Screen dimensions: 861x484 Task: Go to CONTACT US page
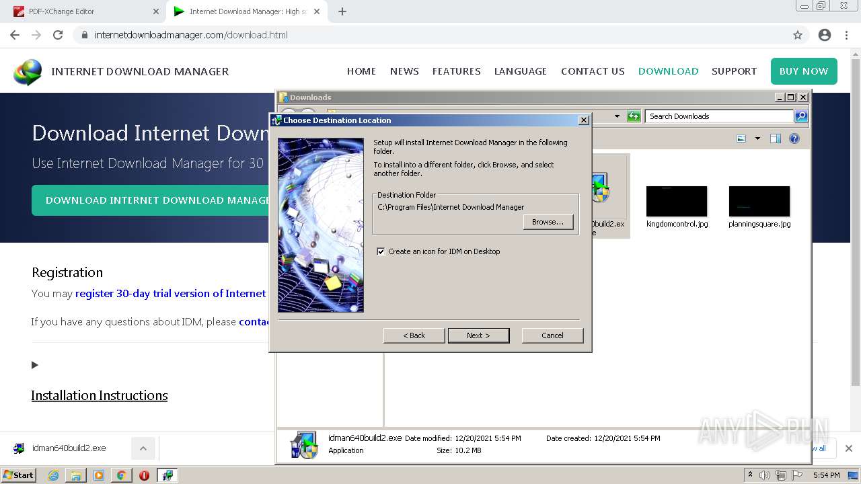(x=593, y=71)
